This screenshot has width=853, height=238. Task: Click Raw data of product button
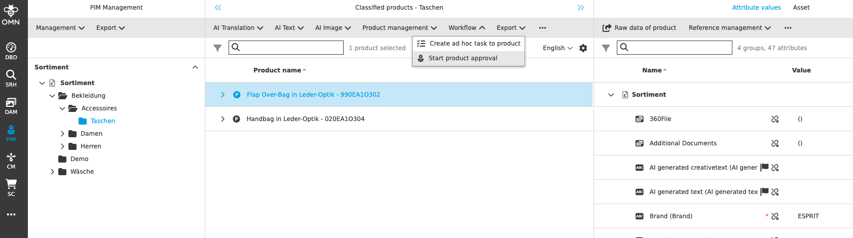639,28
